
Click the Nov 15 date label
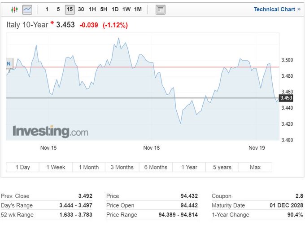click(48, 148)
